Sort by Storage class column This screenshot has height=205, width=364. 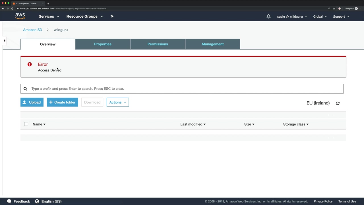pos(296,124)
